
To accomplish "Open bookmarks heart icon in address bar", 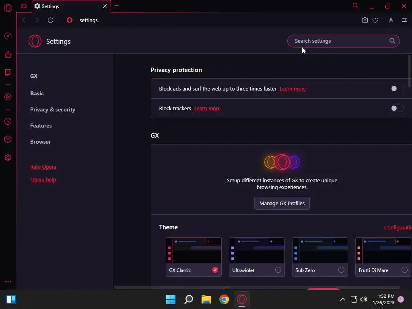I will (x=375, y=20).
